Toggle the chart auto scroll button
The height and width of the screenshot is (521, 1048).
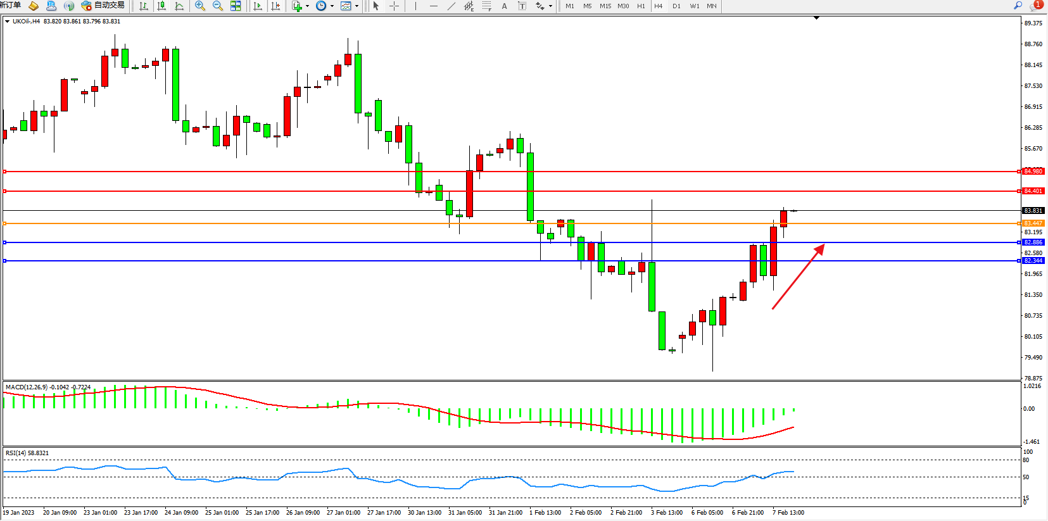257,6
